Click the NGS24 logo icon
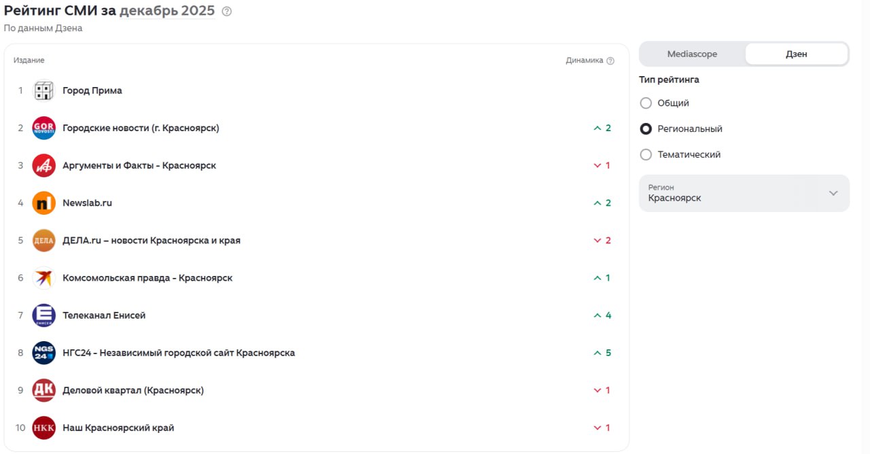Image resolution: width=870 pixels, height=454 pixels. 43,353
